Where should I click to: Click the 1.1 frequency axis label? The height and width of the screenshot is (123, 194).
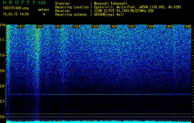[x=3, y=40]
